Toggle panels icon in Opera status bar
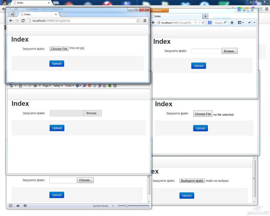This screenshot has width=270, height=216. [11, 206]
